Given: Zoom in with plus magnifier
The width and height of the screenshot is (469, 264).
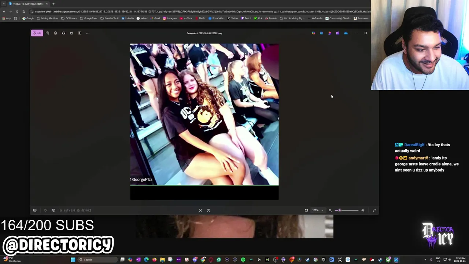Looking at the screenshot, I should point(363,210).
